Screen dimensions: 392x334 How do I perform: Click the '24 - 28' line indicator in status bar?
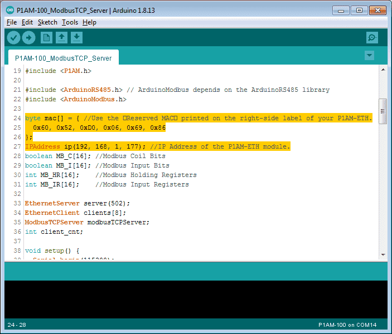coord(17,325)
